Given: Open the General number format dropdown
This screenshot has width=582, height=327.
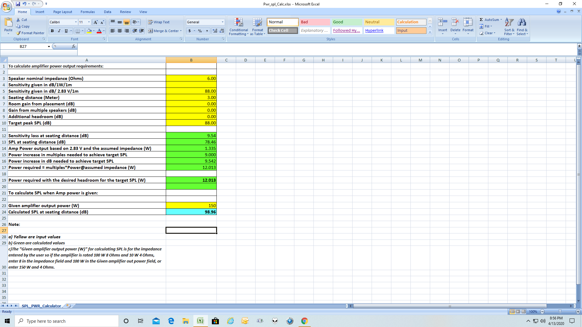Looking at the screenshot, I should click(x=222, y=22).
